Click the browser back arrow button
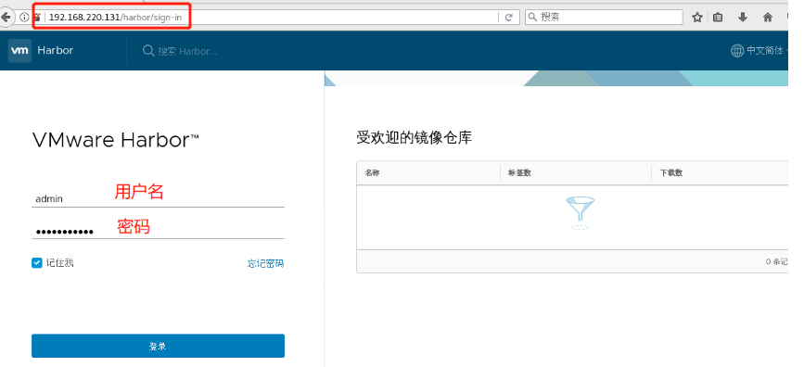804x367 pixels. tap(6, 17)
